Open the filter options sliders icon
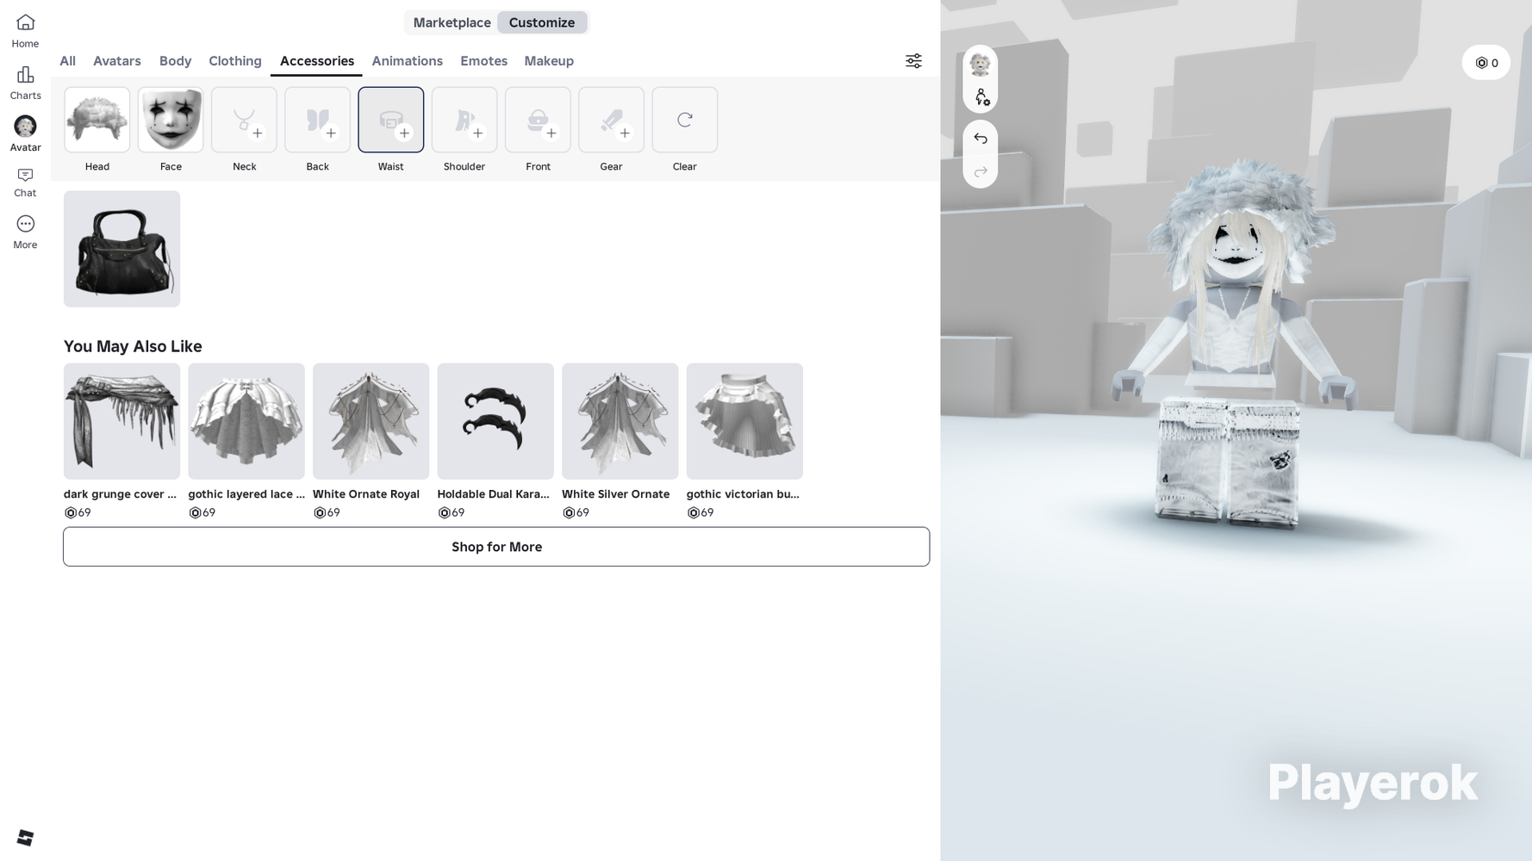Viewport: 1532px width, 861px height. click(x=913, y=61)
